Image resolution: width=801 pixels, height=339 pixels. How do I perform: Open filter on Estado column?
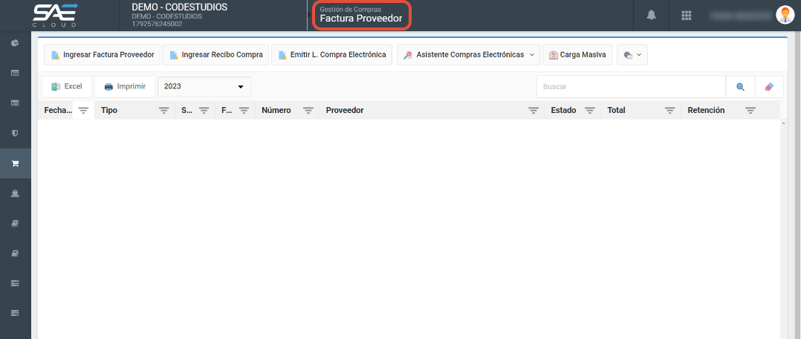[x=589, y=111]
